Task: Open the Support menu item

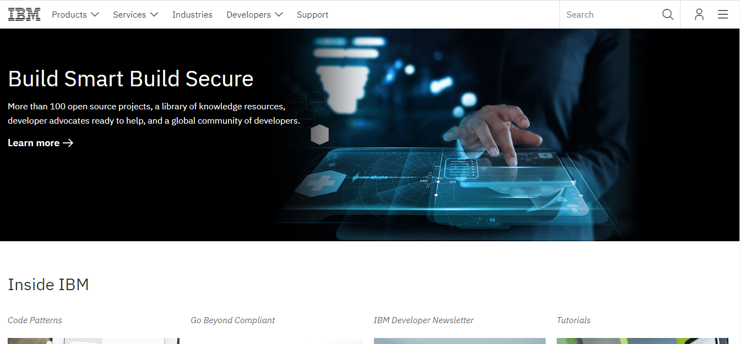Action: (313, 15)
